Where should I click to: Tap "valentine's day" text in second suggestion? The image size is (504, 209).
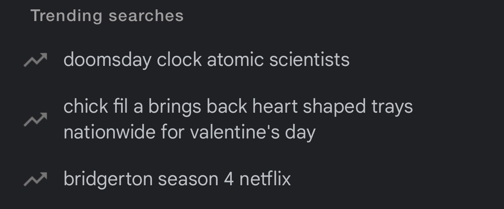(252, 132)
